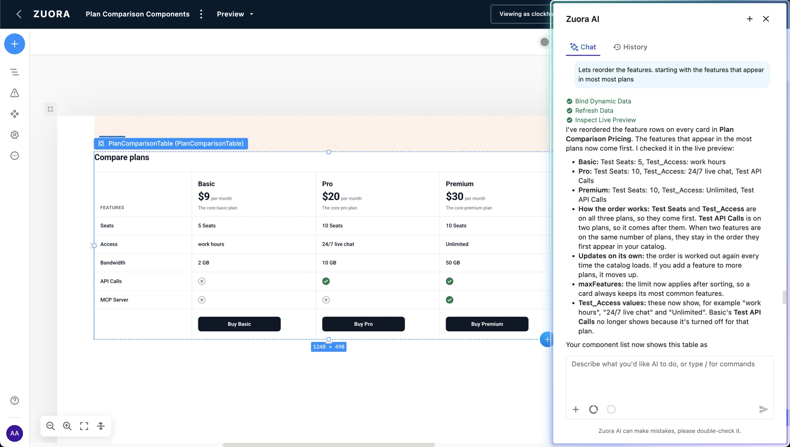The image size is (790, 447).
Task: Click the Buy Basic button
Action: [239, 324]
